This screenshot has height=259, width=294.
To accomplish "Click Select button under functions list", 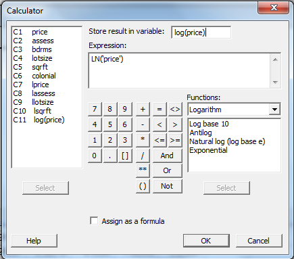I will 226,188.
